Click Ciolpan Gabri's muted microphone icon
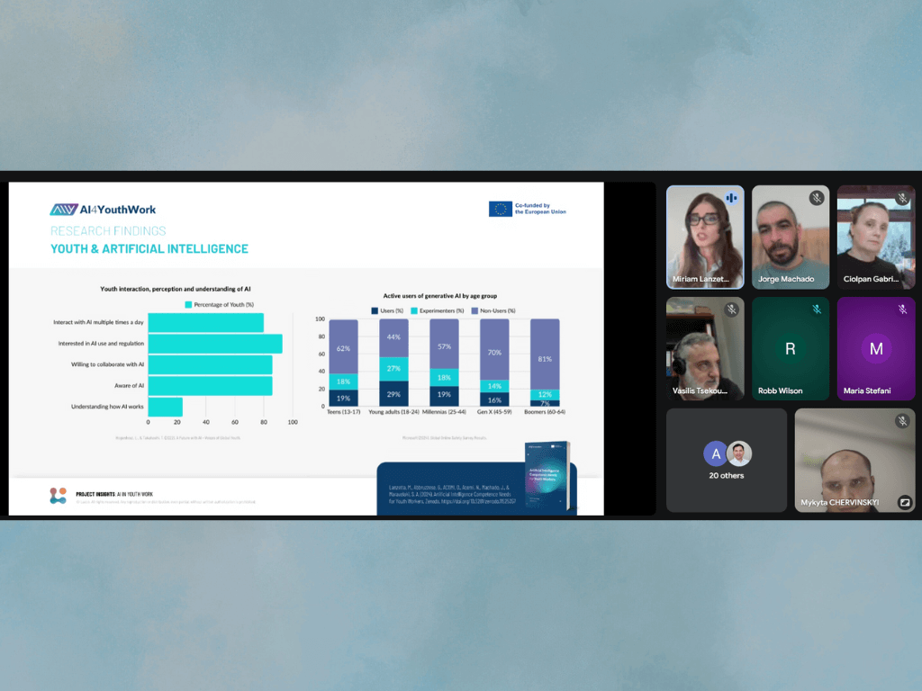 (x=902, y=198)
